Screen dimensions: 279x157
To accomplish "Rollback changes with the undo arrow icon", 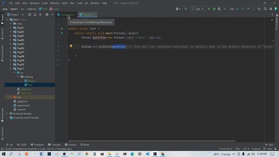I will pyautogui.click(x=259, y=9).
